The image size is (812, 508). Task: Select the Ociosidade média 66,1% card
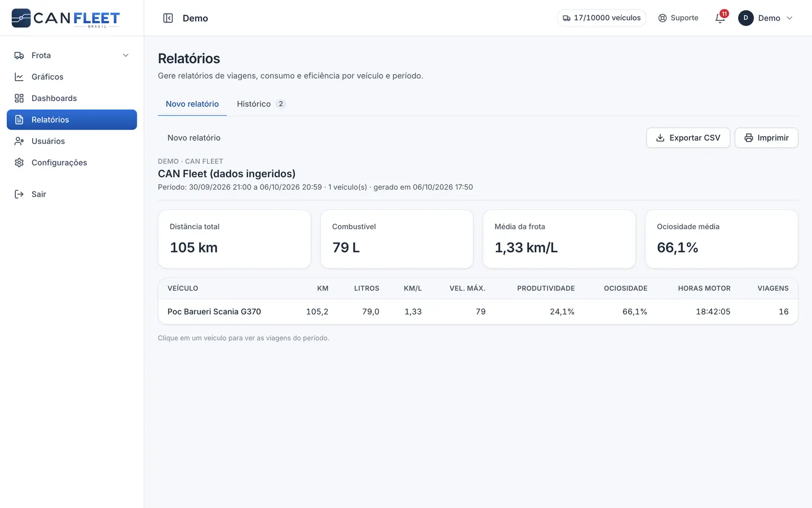pyautogui.click(x=722, y=239)
